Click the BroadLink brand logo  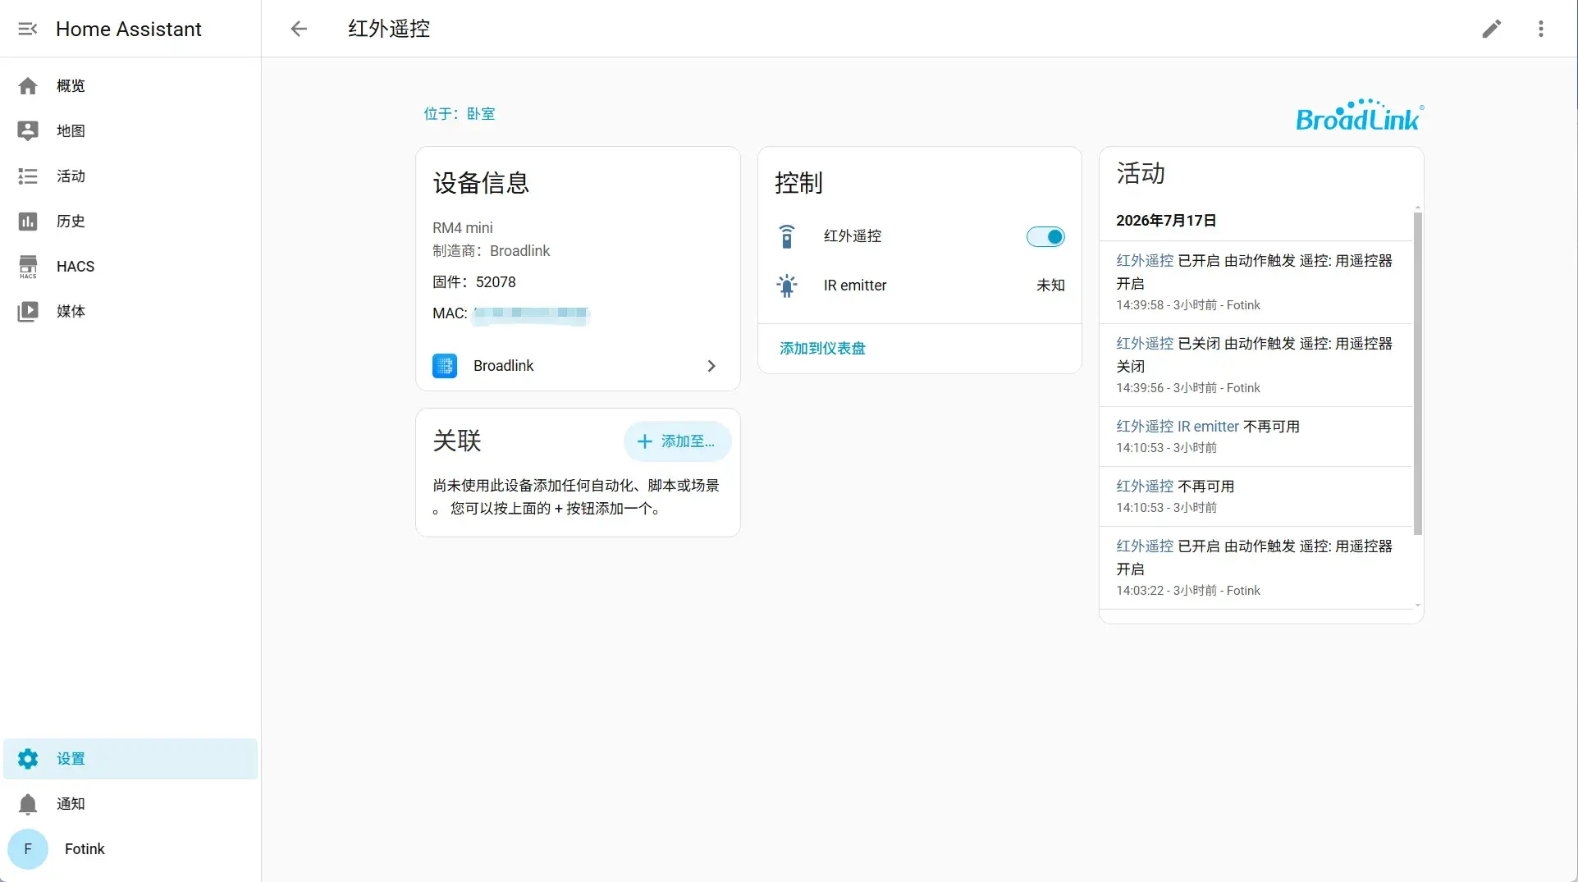[x=1359, y=115]
